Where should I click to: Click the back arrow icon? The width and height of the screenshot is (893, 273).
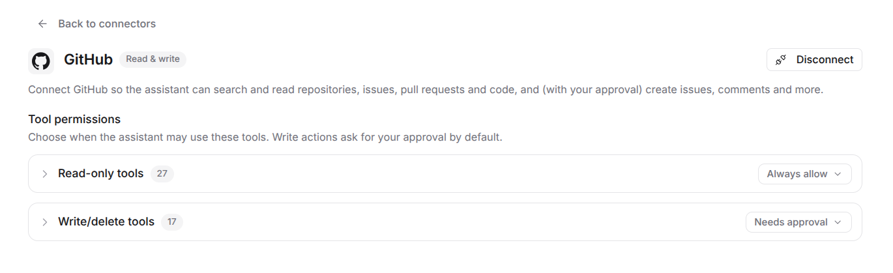pos(42,24)
